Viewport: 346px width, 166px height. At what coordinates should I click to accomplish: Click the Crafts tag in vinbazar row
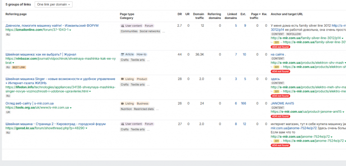[125, 60]
